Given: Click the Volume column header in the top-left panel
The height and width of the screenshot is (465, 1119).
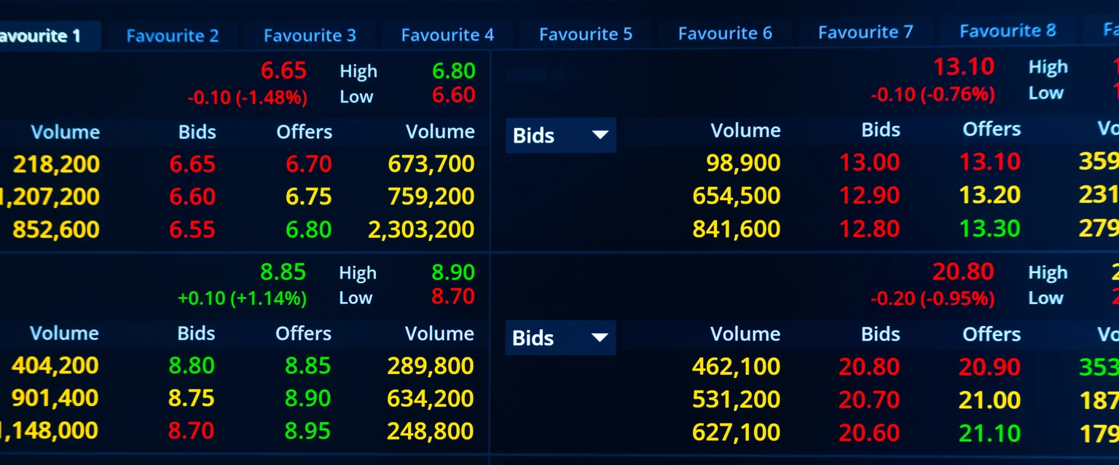Looking at the screenshot, I should (x=66, y=132).
